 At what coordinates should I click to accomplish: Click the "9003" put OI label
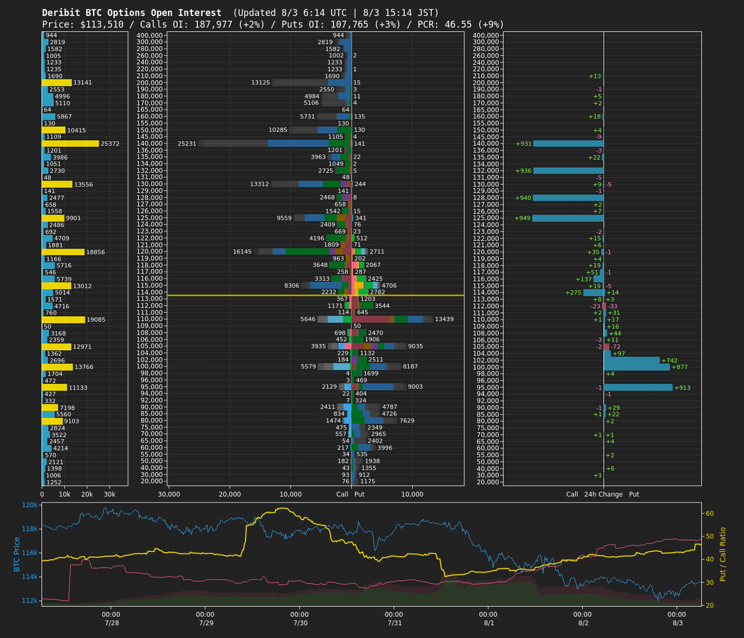415,387
